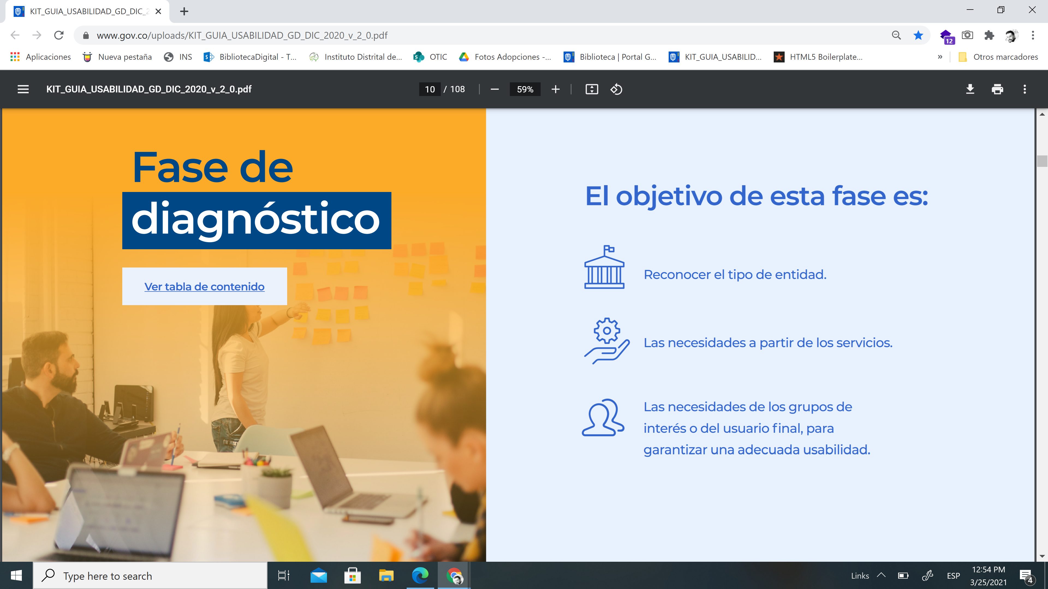Viewport: 1048px width, 589px height.
Task: Click the taskbar search box
Action: tap(150, 576)
